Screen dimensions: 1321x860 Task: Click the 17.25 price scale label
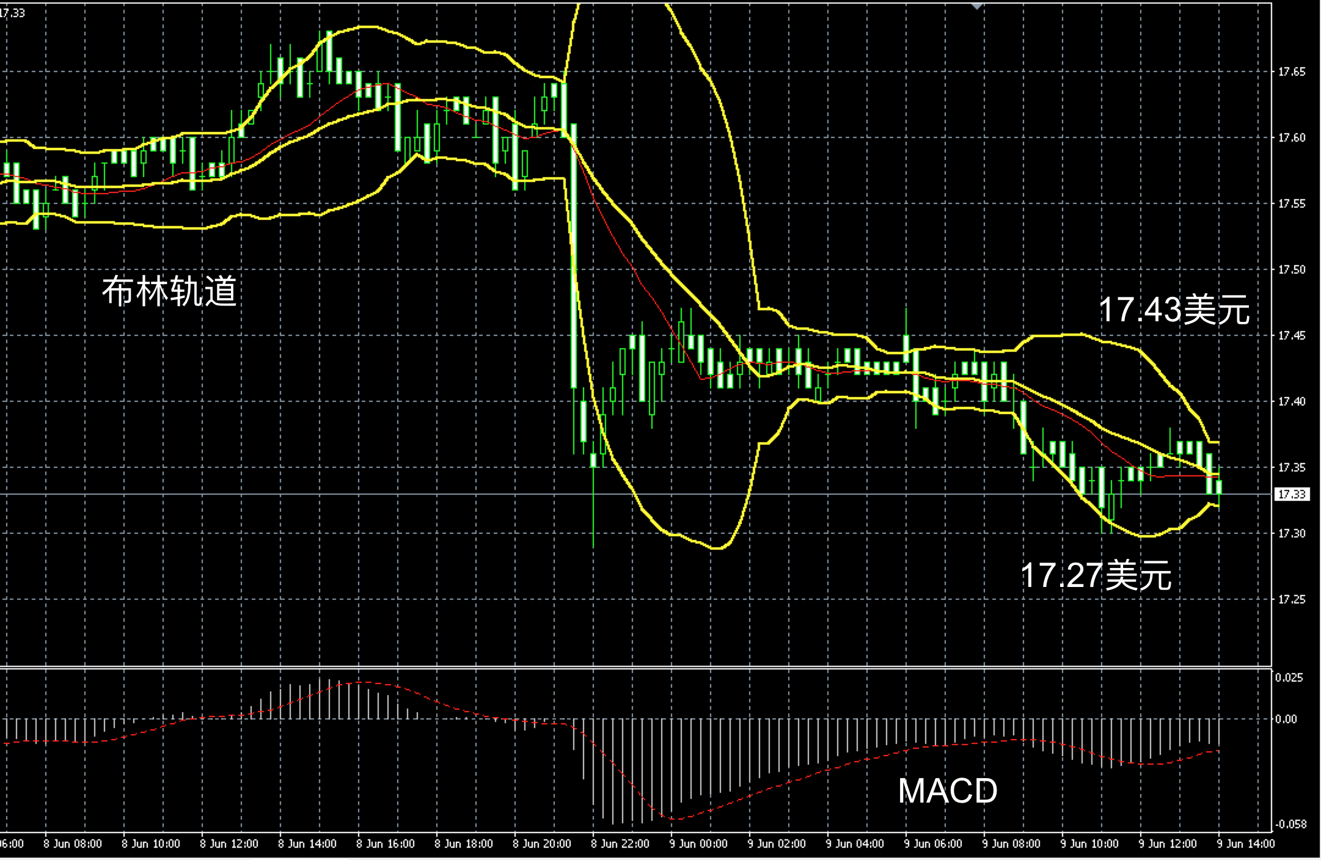(1292, 599)
